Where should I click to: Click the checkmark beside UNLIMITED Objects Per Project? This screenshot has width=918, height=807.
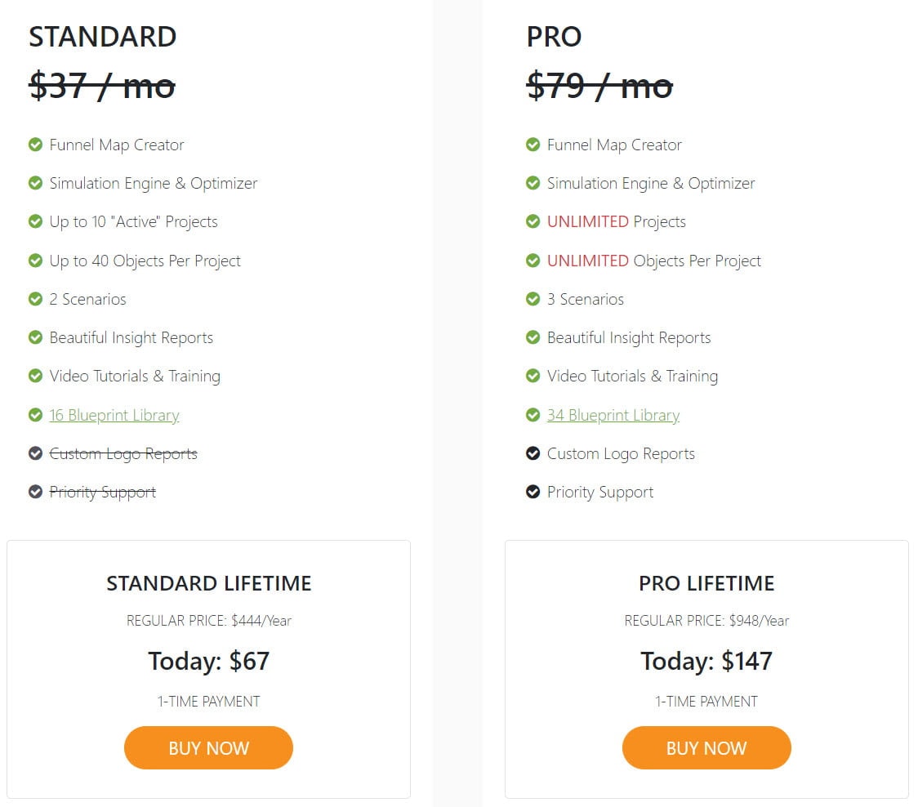pos(533,260)
